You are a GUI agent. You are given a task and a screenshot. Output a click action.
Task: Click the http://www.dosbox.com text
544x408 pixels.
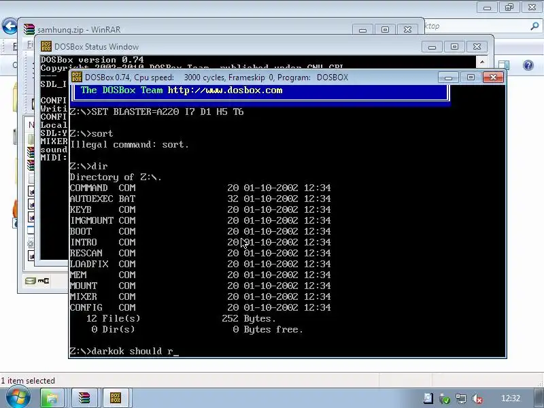point(225,90)
